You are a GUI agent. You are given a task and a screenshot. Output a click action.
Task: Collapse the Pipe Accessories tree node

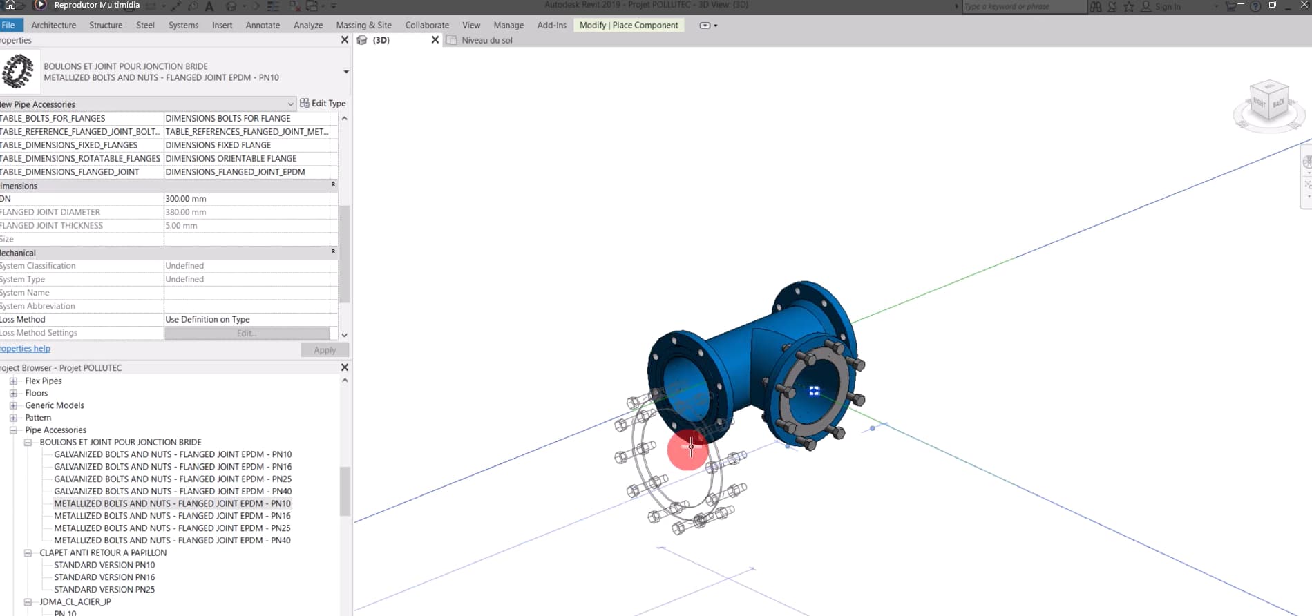[13, 430]
